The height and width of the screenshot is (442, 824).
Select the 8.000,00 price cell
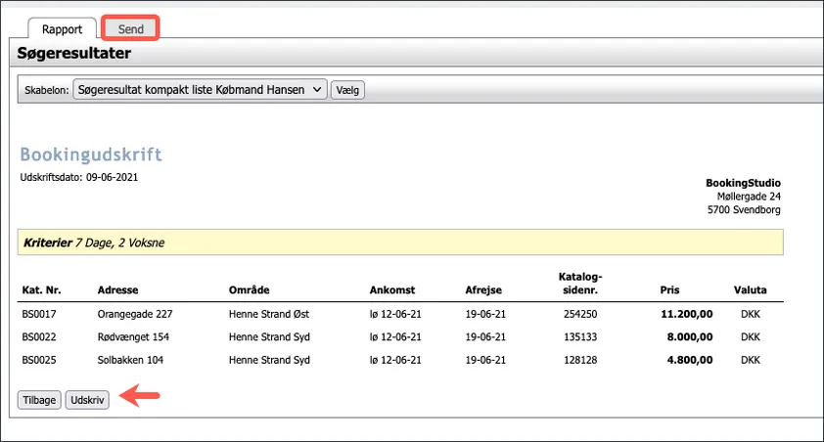click(687, 336)
